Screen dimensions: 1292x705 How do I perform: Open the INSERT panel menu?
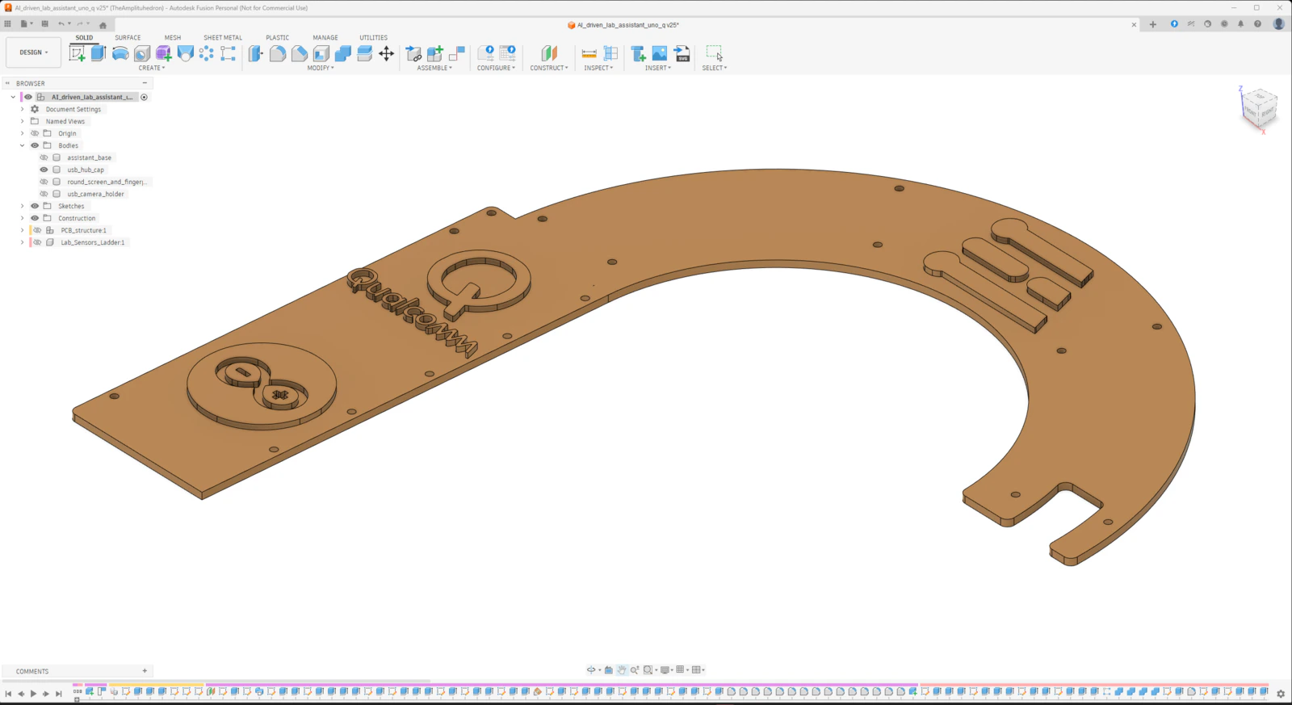point(658,68)
